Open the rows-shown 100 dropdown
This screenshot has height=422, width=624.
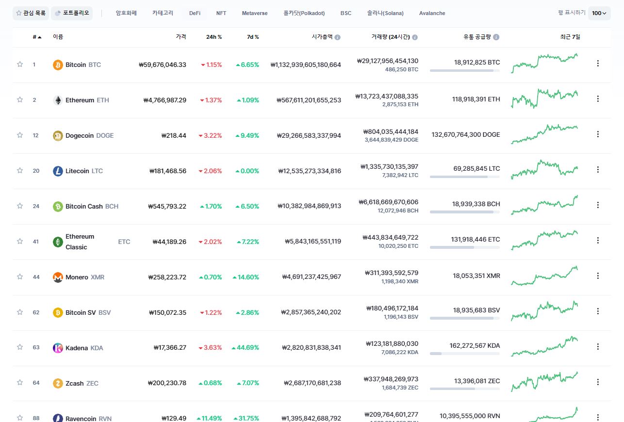599,13
